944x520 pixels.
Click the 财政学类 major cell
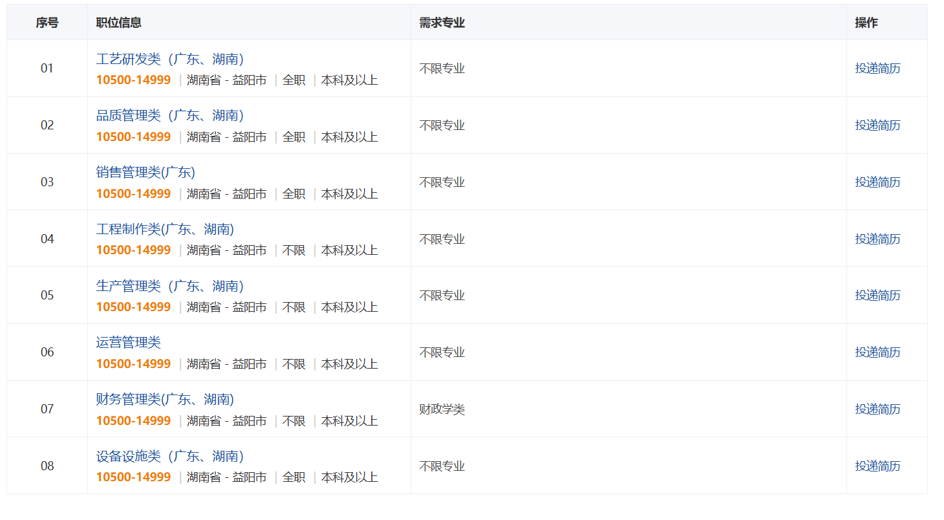(x=442, y=409)
